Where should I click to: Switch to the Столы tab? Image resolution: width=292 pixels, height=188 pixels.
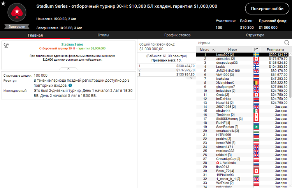tap(103, 35)
